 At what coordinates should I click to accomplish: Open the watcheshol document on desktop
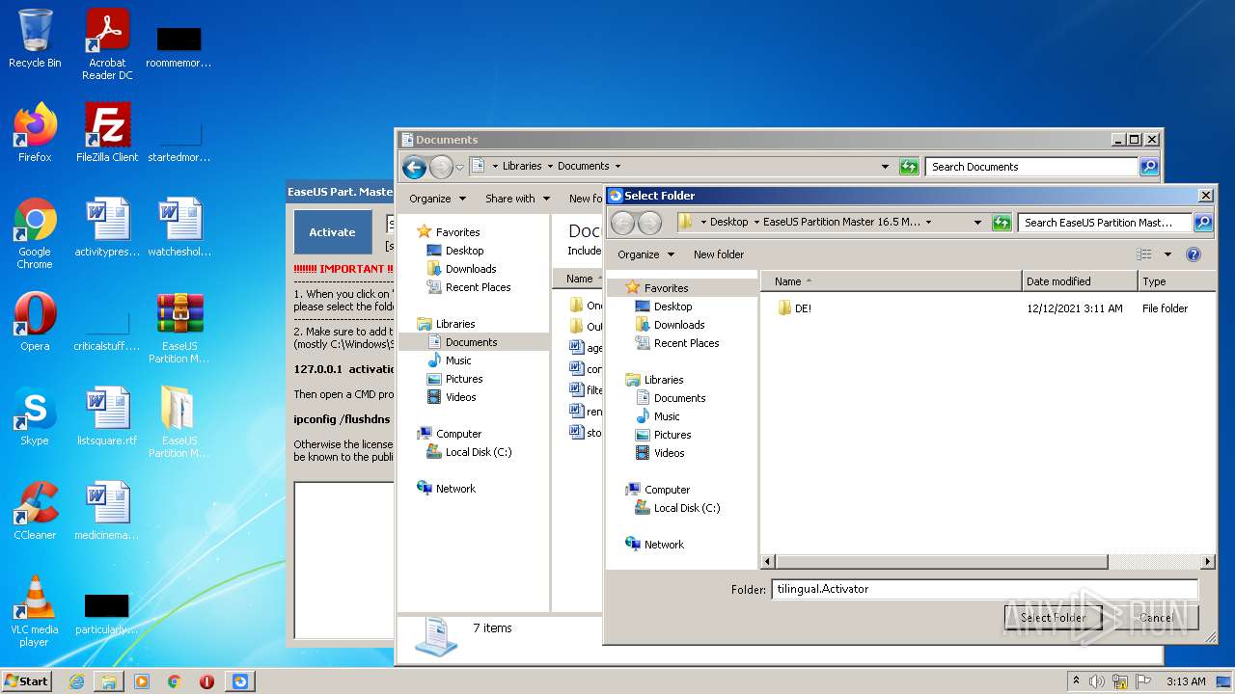click(x=179, y=227)
